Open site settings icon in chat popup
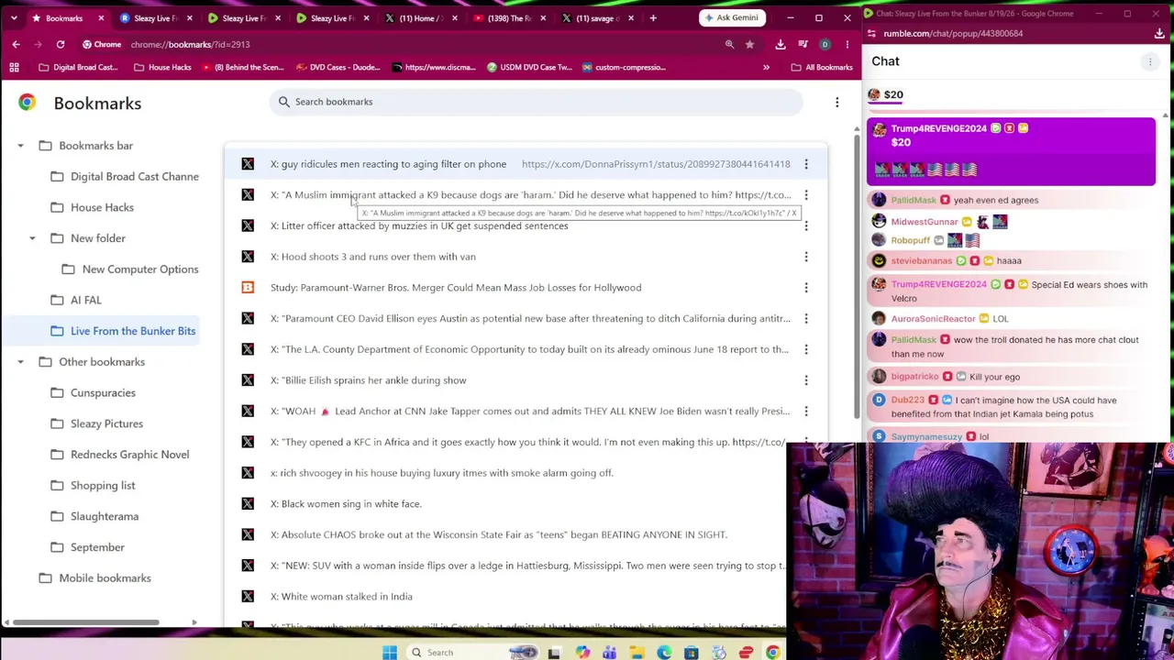 (x=872, y=34)
